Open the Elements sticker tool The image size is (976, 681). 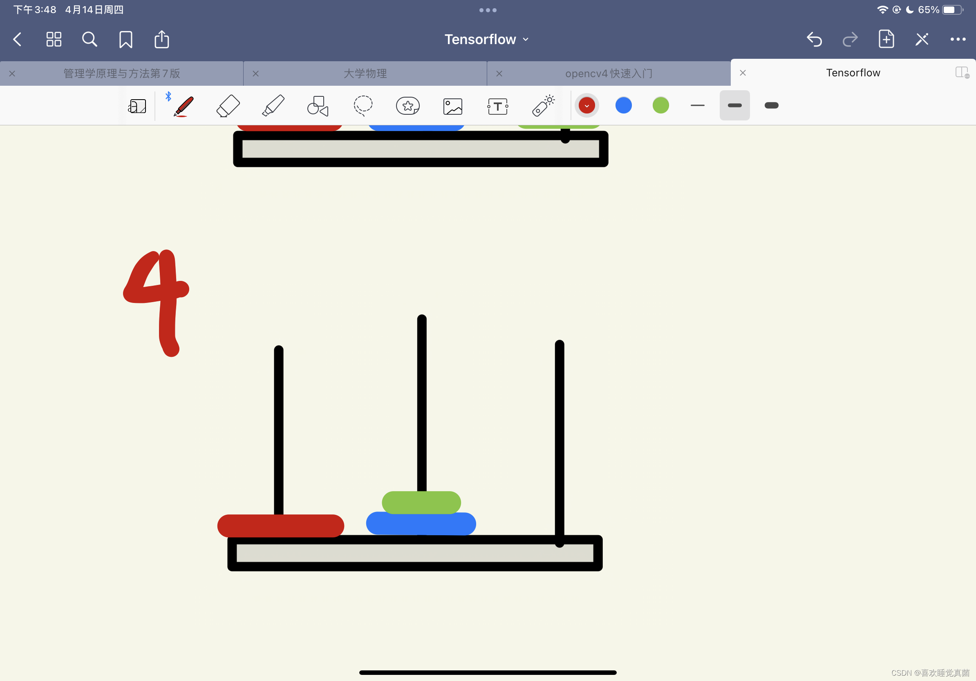pyautogui.click(x=407, y=106)
